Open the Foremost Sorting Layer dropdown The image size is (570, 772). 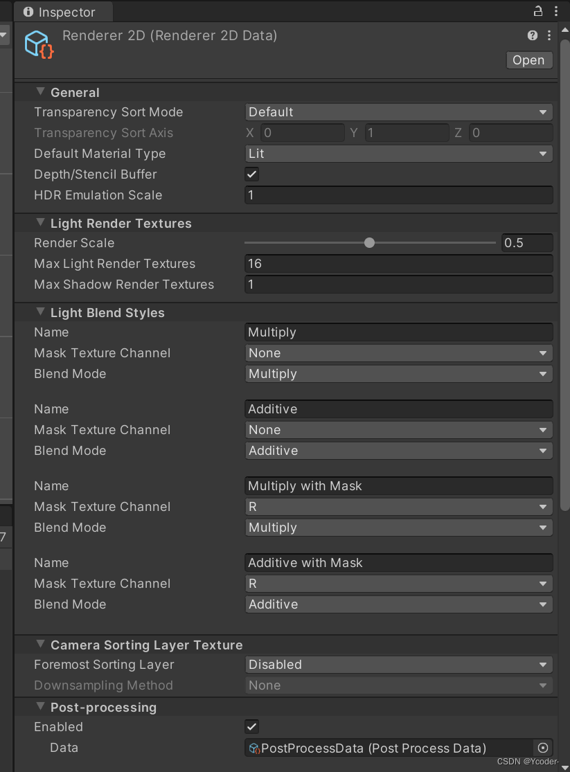(398, 664)
